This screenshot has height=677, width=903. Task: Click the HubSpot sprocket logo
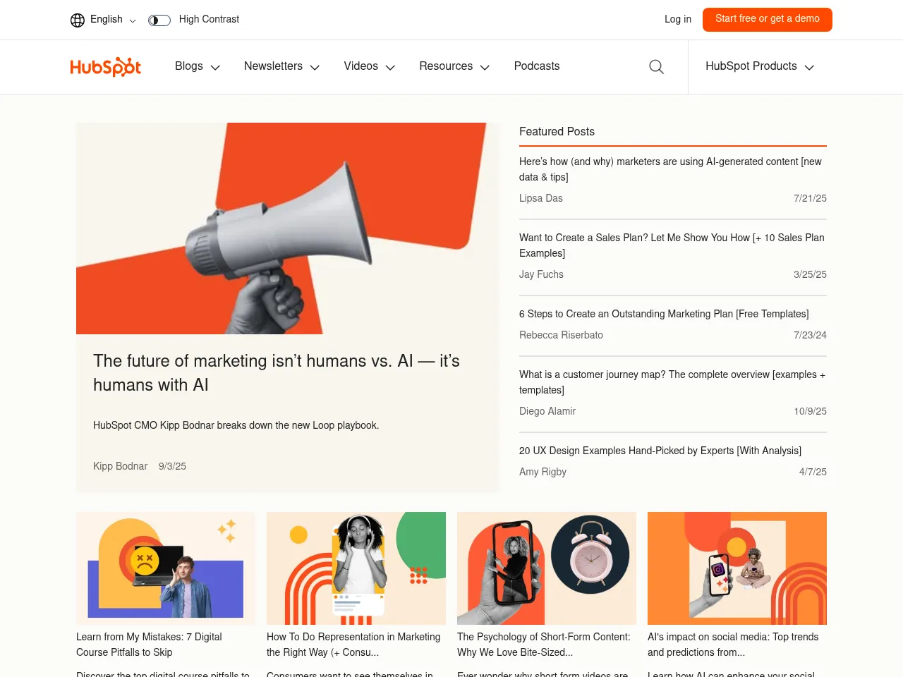pos(105,66)
